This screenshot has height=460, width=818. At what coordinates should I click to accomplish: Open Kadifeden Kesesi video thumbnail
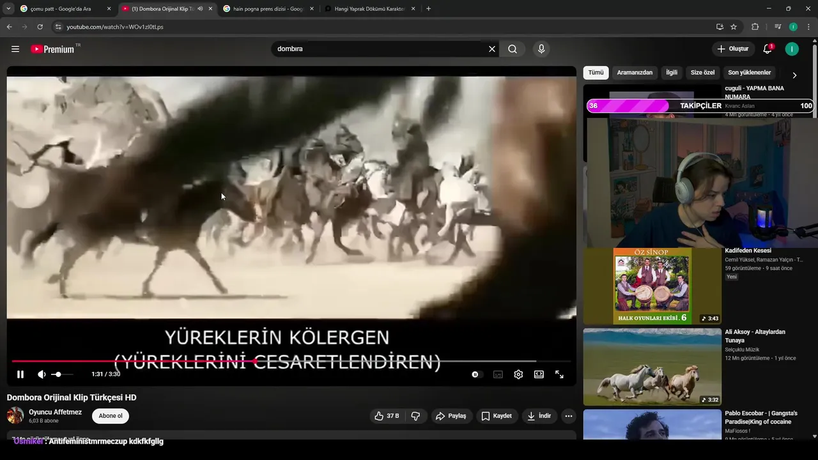click(x=652, y=286)
